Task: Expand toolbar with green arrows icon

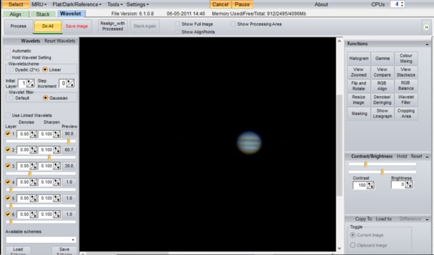Action: click(x=427, y=27)
